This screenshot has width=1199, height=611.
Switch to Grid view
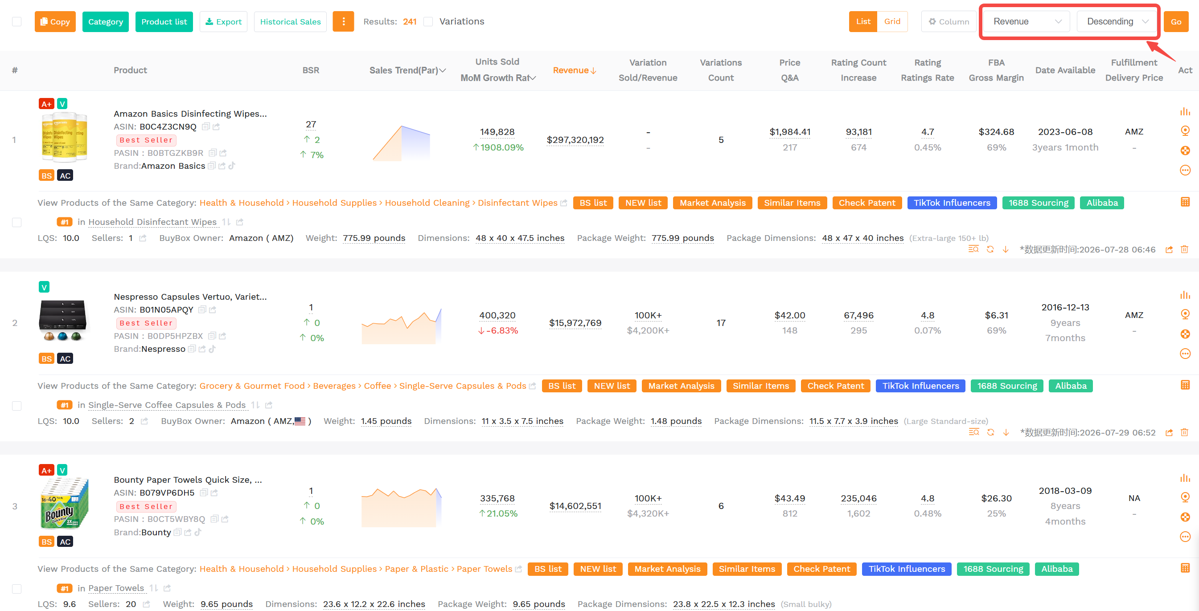click(x=892, y=21)
